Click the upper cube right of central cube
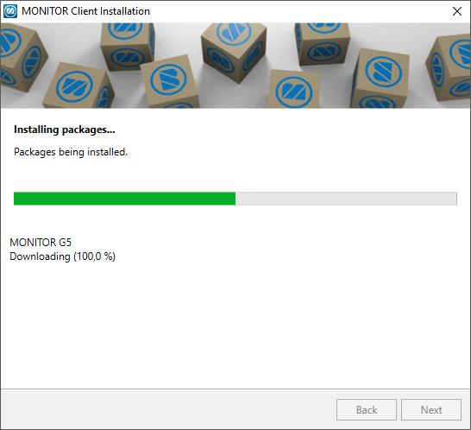 pos(323,43)
